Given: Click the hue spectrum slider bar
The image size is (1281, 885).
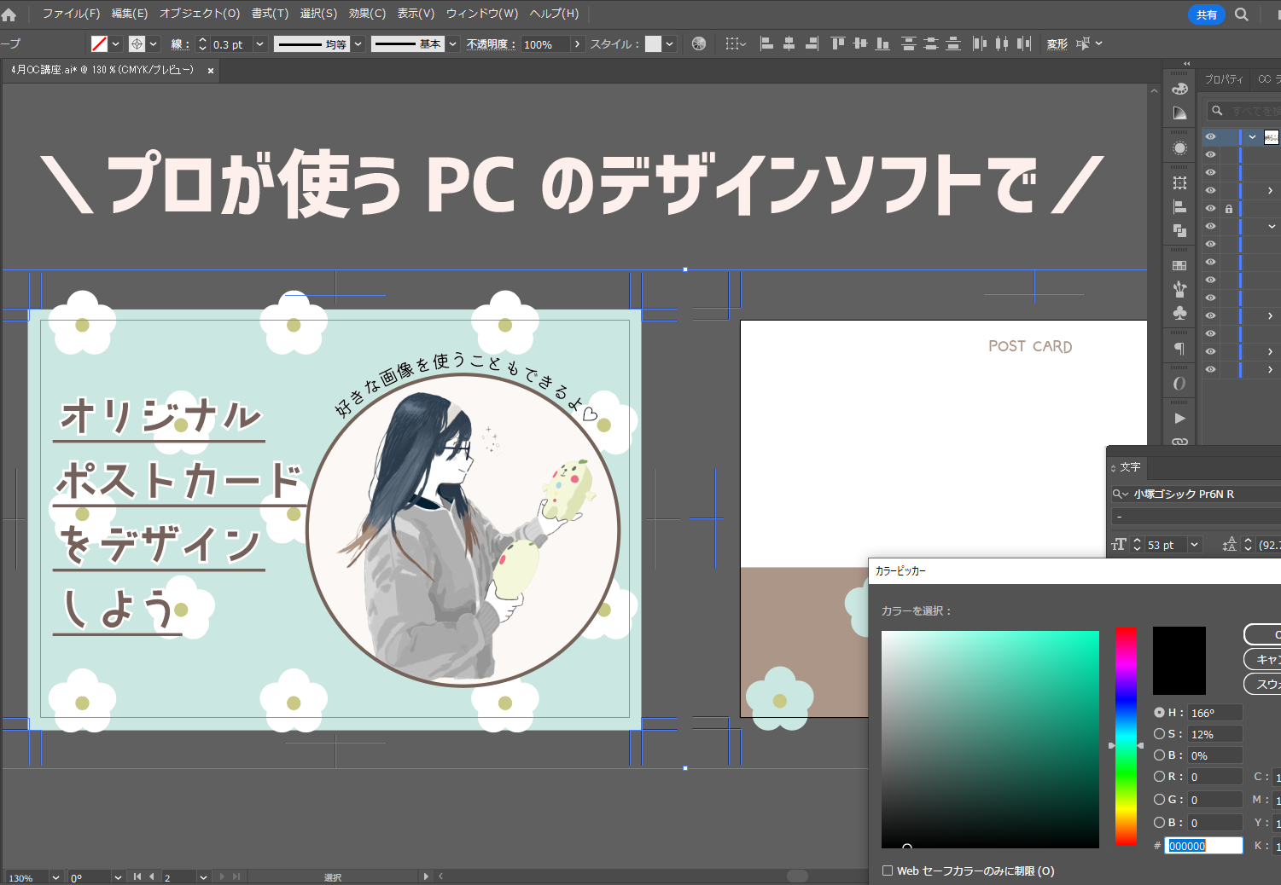Looking at the screenshot, I should [1126, 737].
